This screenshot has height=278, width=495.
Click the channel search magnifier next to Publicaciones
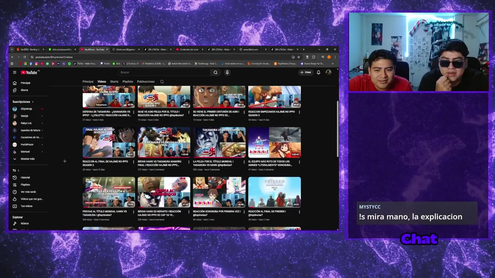(162, 81)
